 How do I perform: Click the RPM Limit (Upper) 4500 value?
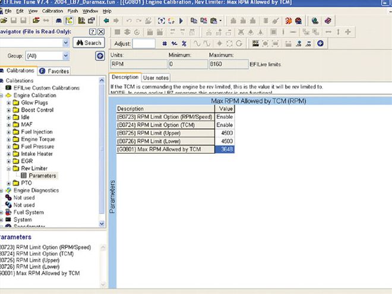point(225,133)
